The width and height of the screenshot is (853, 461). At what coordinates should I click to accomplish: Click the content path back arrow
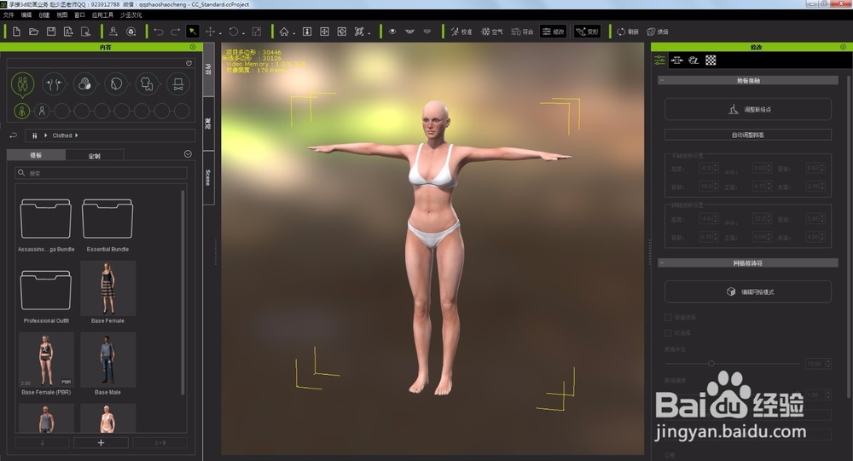(14, 135)
